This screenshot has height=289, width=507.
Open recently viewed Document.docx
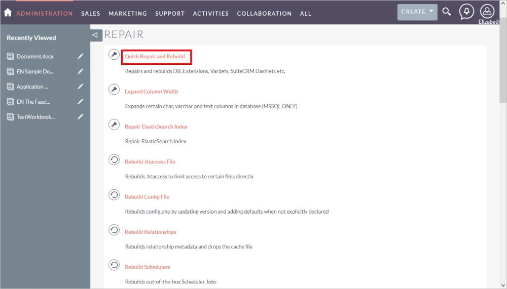tap(35, 57)
